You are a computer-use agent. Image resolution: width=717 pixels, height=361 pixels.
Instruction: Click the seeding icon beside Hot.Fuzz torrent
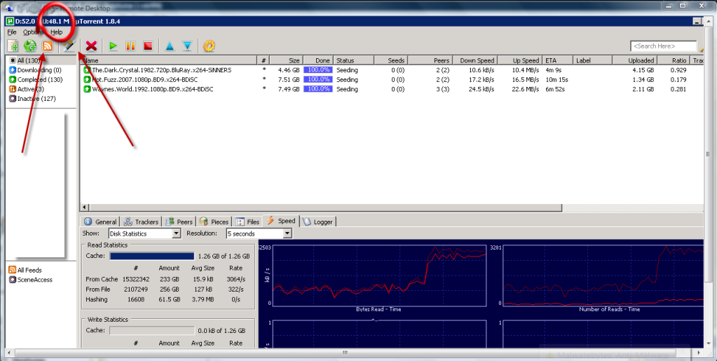87,80
